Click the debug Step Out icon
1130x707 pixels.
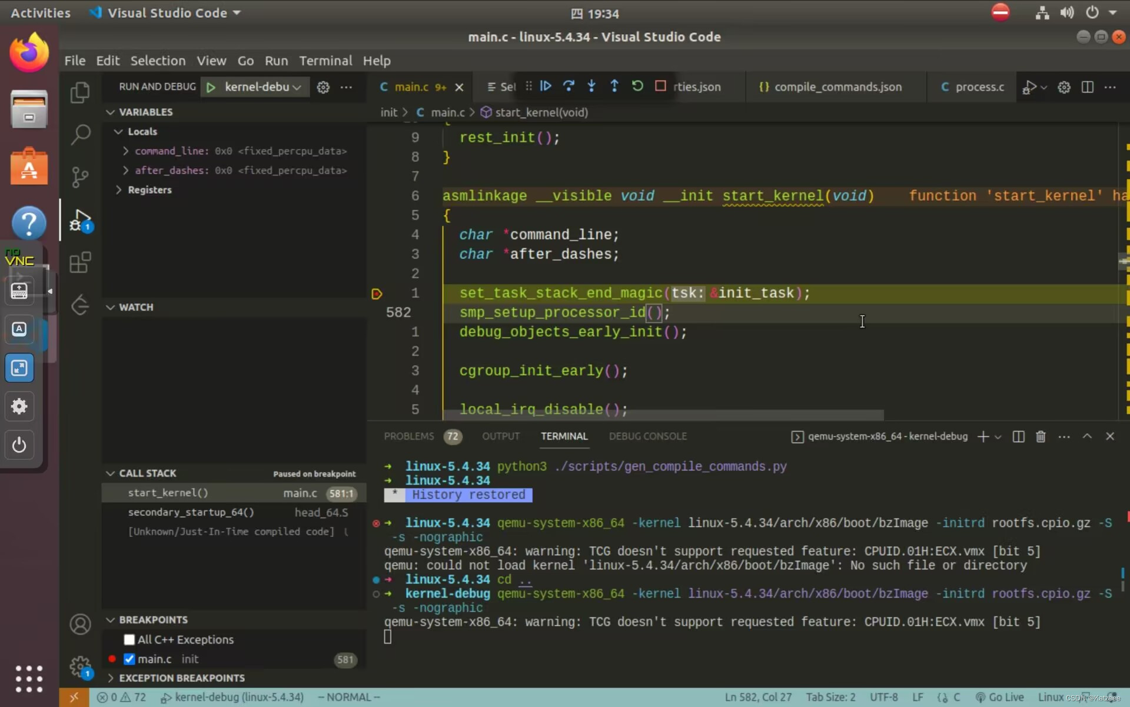[614, 87]
